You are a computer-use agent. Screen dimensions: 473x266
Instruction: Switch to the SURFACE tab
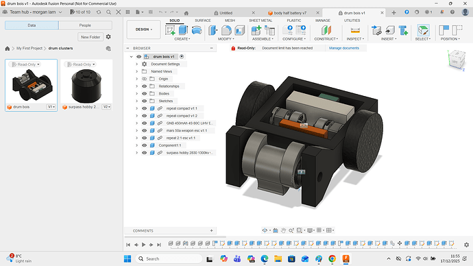(203, 21)
